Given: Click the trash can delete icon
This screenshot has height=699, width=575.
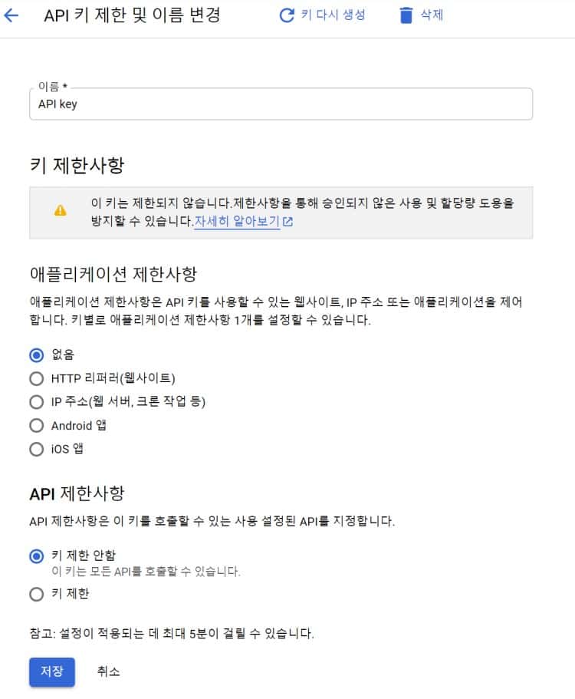Looking at the screenshot, I should click(x=406, y=15).
